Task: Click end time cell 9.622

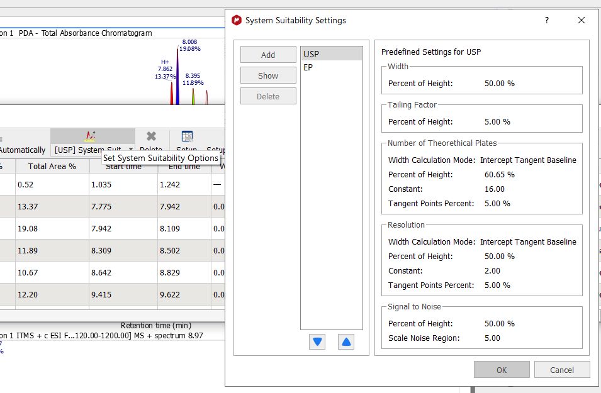Action: [x=184, y=294]
